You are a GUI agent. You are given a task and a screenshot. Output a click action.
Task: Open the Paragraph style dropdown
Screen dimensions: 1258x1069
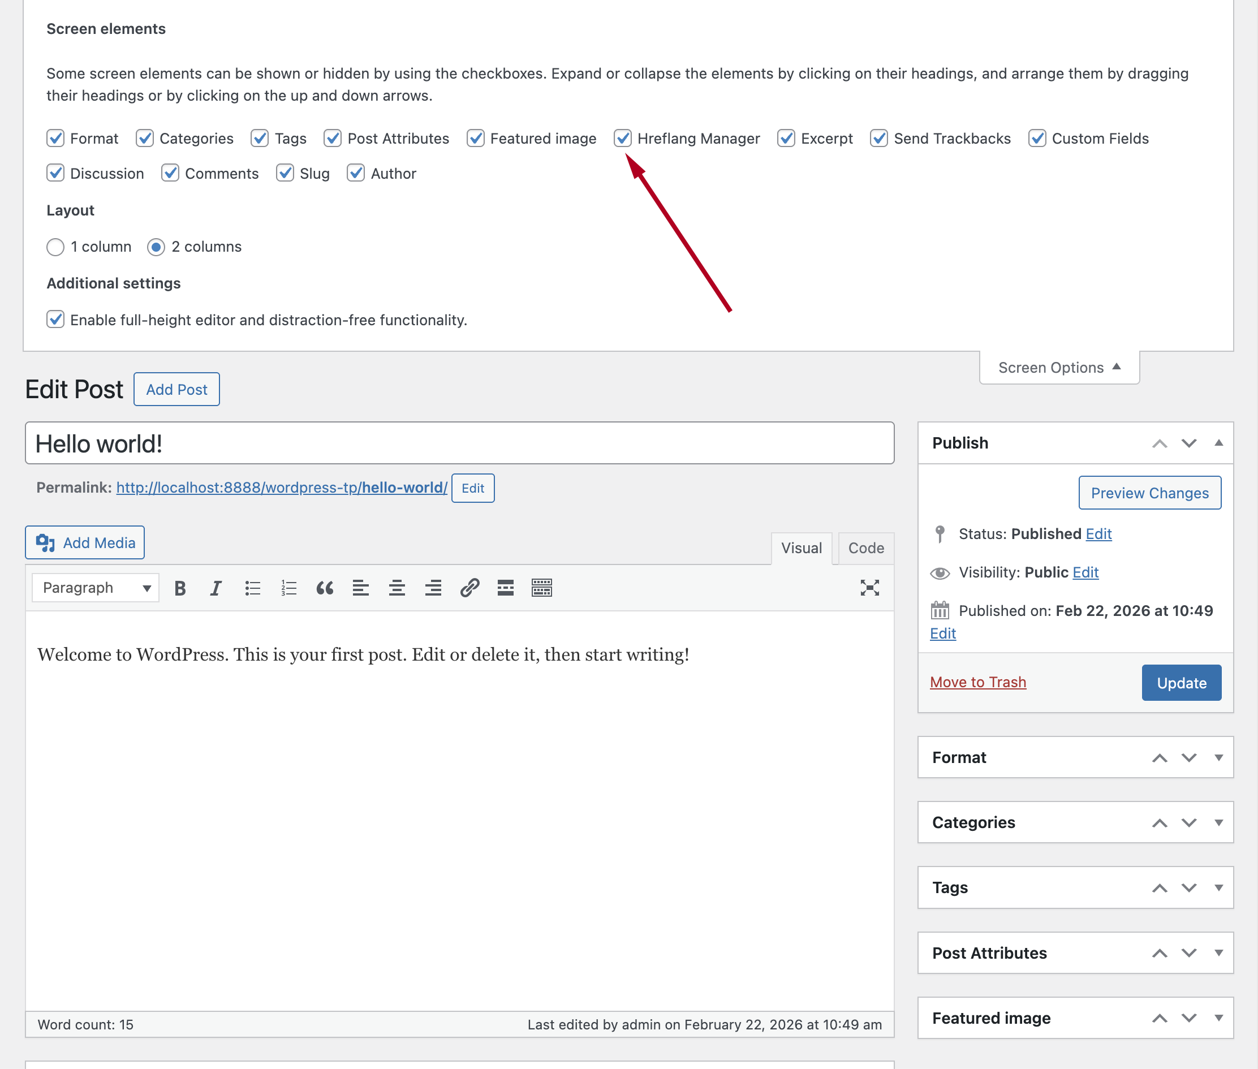point(94,587)
